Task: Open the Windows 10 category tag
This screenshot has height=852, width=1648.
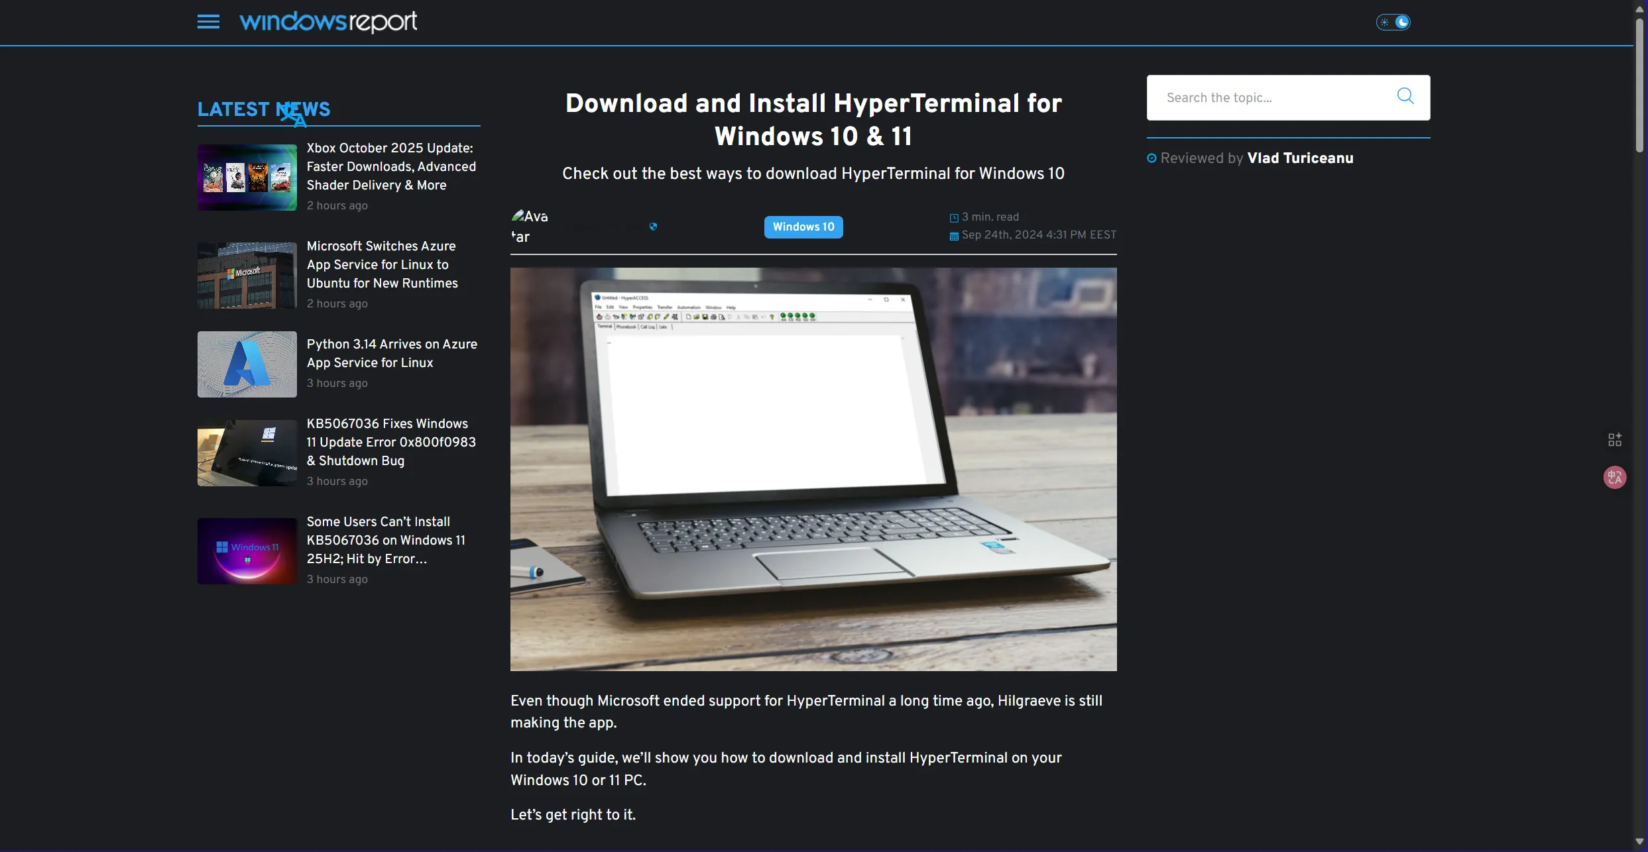Action: (803, 227)
